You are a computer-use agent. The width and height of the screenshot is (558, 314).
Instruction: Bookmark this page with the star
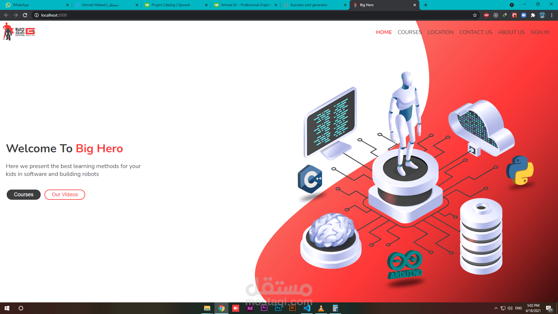coord(475,15)
